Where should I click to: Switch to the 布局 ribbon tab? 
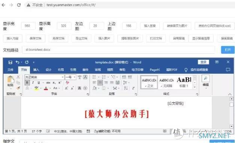pyautogui.click(x=61, y=70)
